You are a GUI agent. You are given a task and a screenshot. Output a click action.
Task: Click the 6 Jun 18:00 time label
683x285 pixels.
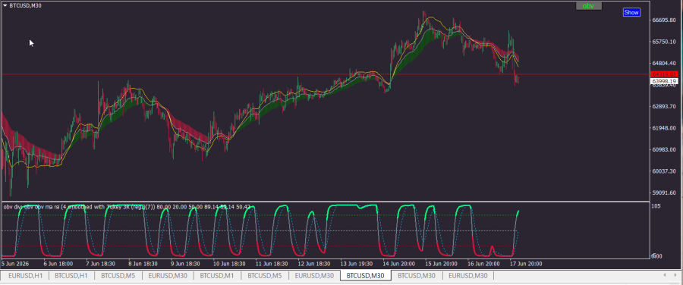[58, 264]
